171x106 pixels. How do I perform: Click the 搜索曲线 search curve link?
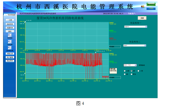(142, 65)
